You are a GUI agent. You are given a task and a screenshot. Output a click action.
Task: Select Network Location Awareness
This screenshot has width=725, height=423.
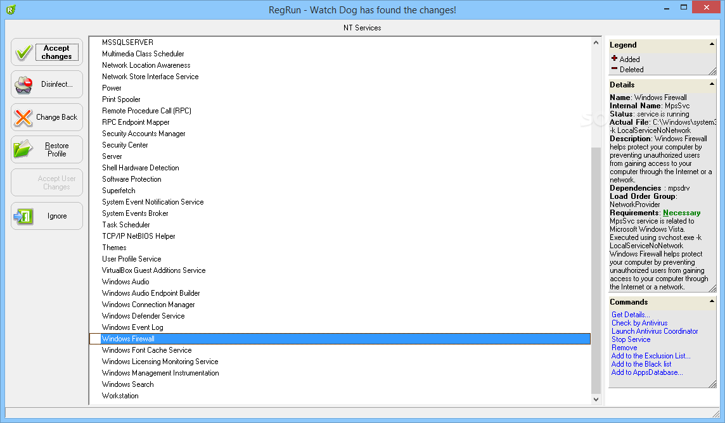pos(146,65)
